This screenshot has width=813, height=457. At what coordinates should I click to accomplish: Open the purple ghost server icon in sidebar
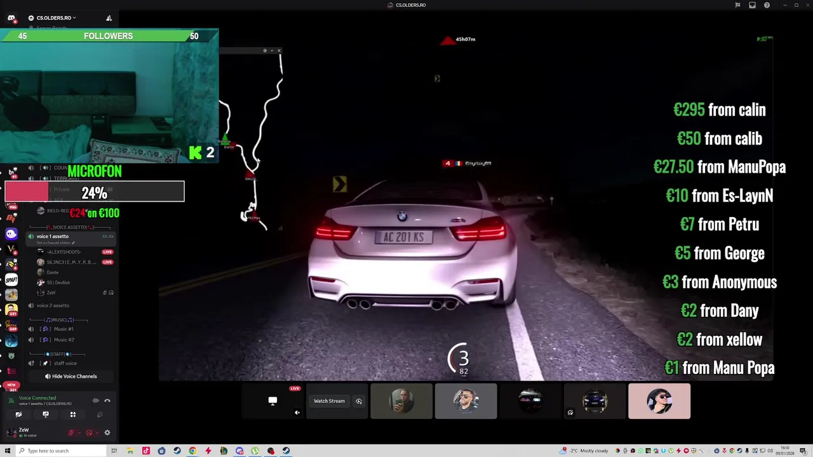(x=11, y=234)
